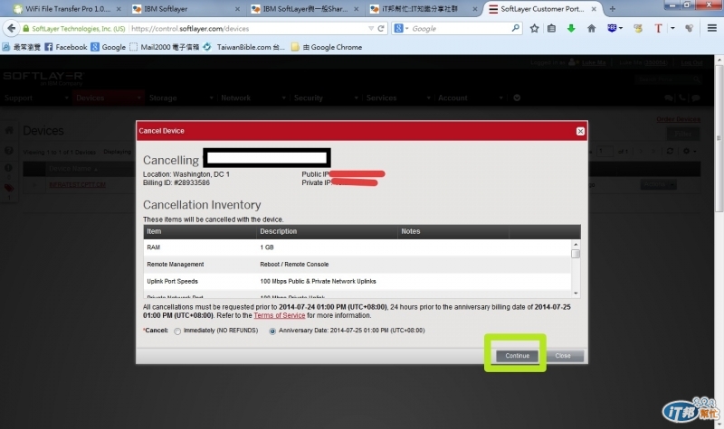Open the Account menu
Image resolution: width=724 pixels, height=429 pixels.
pyautogui.click(x=470, y=98)
